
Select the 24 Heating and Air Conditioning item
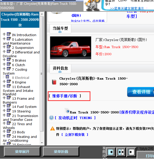(x=20, y=138)
